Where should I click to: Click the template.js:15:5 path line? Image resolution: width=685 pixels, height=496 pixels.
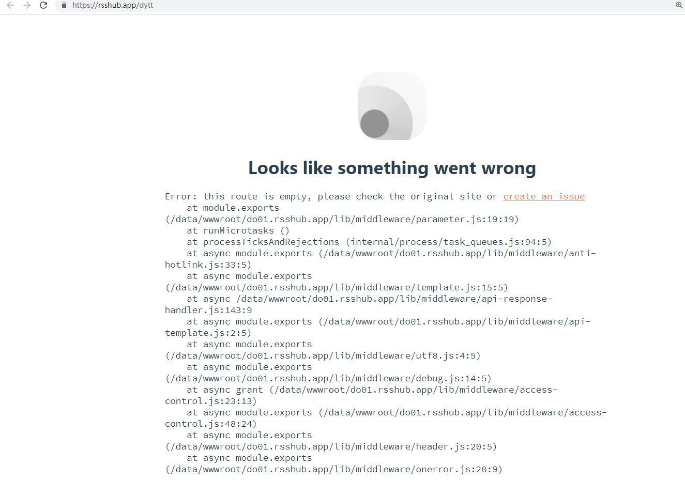pyautogui.click(x=337, y=287)
